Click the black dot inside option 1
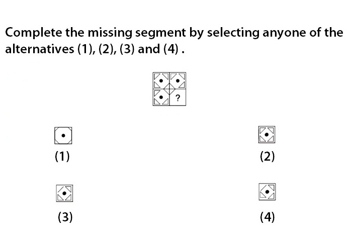 [x=63, y=136]
